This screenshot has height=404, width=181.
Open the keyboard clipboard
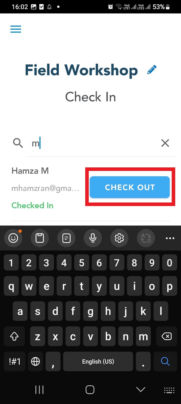(40, 238)
